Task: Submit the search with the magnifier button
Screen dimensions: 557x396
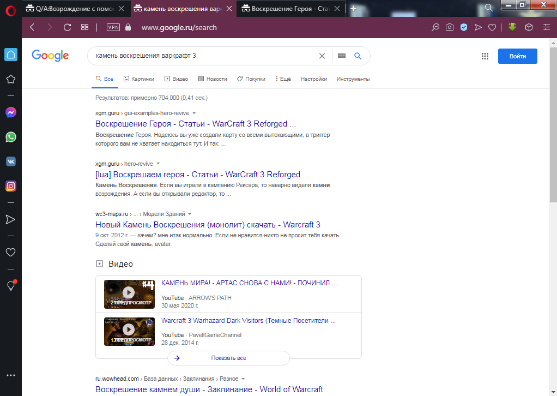Action: click(358, 56)
